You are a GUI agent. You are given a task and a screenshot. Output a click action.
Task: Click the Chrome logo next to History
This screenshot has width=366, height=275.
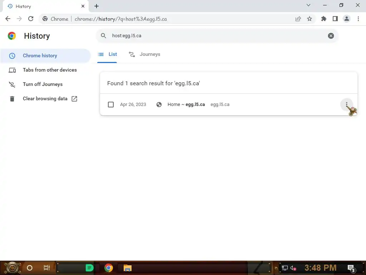click(x=12, y=36)
